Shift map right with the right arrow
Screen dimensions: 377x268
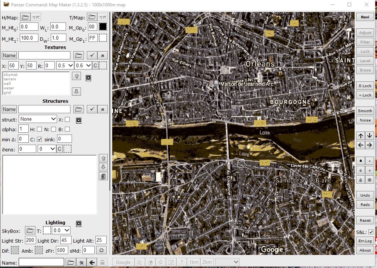[370, 145]
